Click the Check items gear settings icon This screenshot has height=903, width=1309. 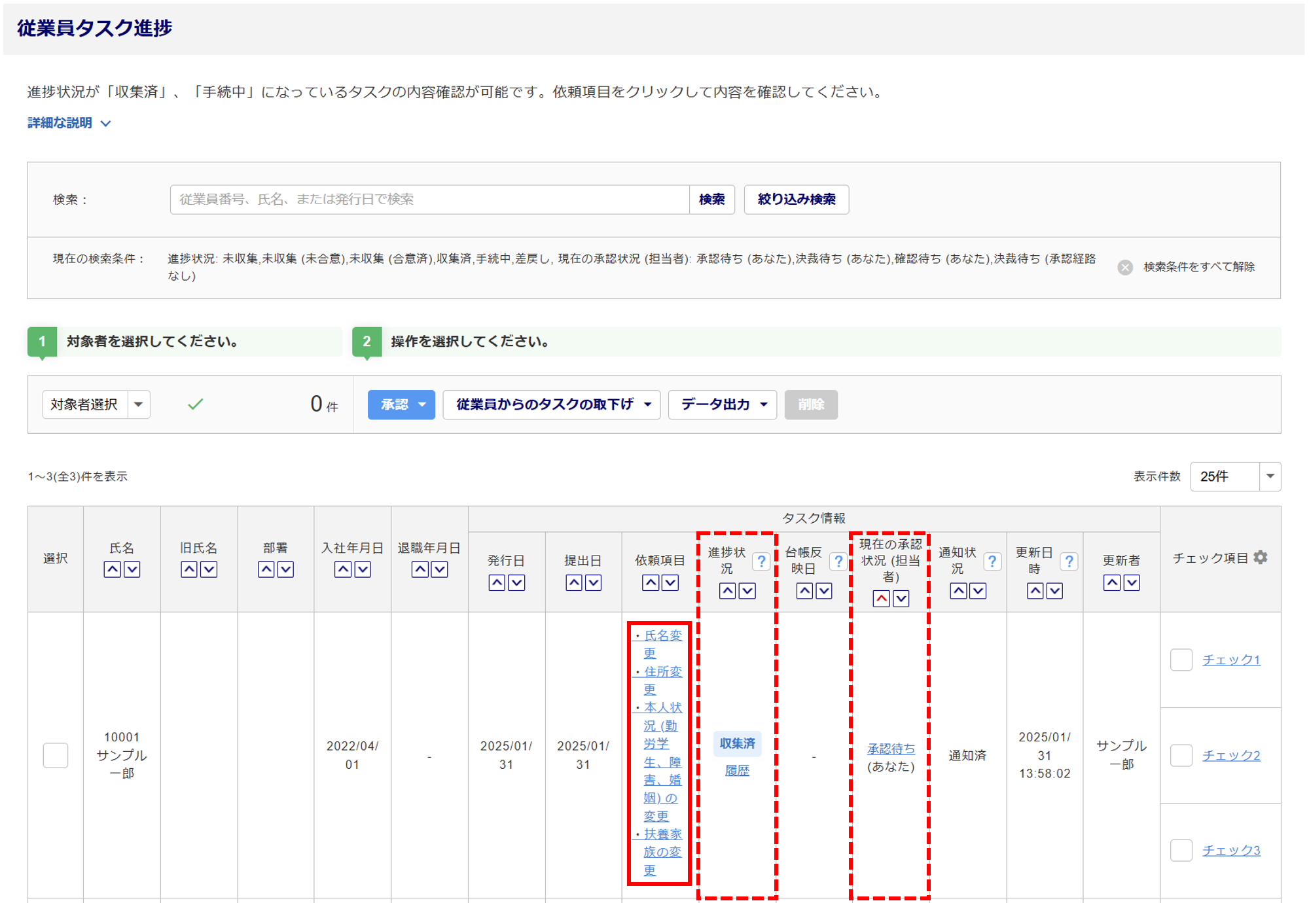(1261, 558)
